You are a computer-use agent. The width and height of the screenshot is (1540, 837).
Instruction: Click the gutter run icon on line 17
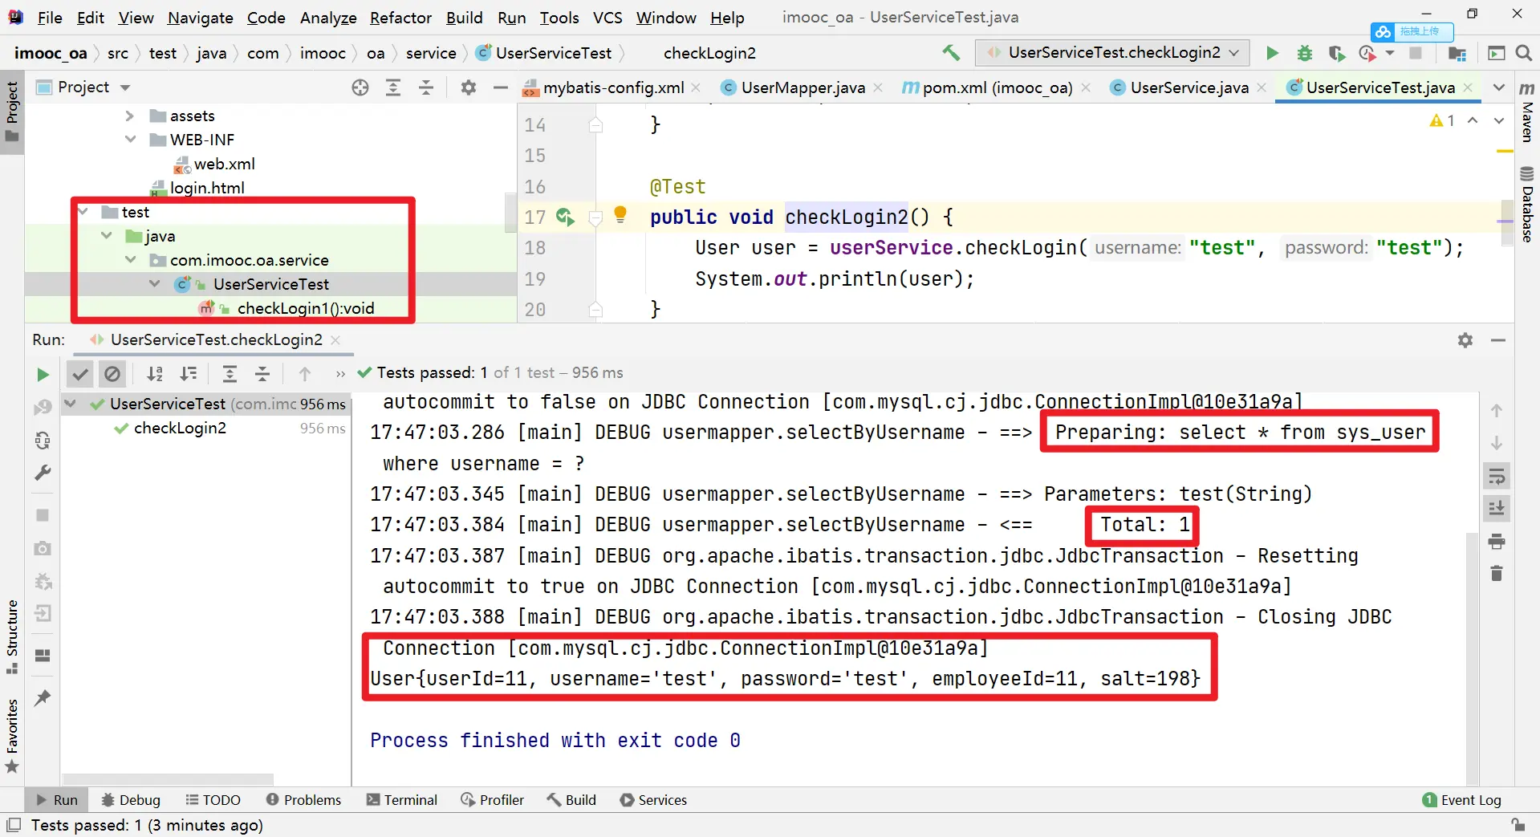click(x=564, y=217)
